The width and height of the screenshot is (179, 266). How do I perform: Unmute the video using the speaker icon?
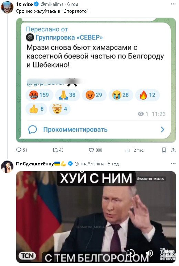coord(149,254)
